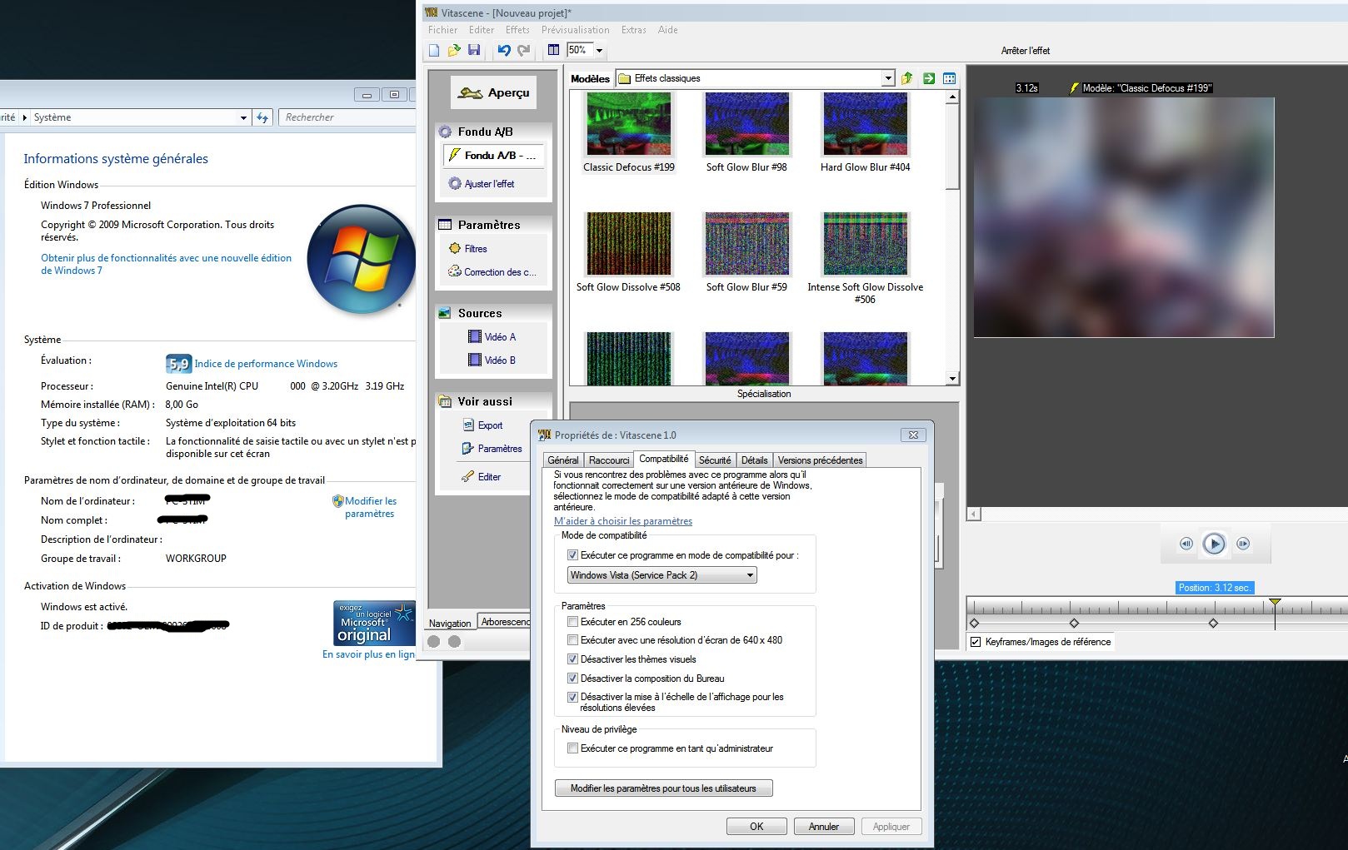This screenshot has height=850, width=1348.
Task: Open the Windows Vista (Service Pack 2) dropdown
Action: click(x=662, y=575)
